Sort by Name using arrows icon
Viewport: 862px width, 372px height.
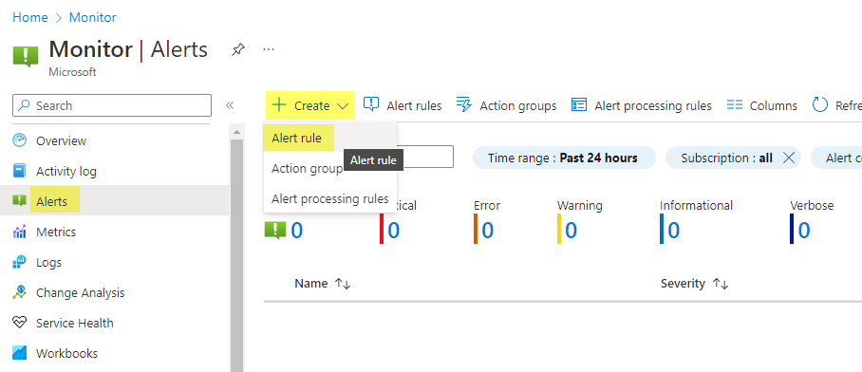coord(343,284)
